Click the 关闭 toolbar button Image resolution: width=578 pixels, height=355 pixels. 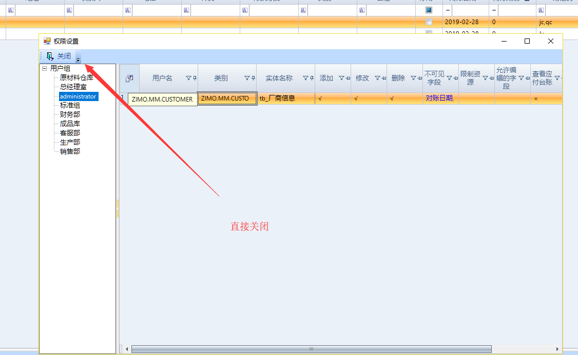(59, 56)
